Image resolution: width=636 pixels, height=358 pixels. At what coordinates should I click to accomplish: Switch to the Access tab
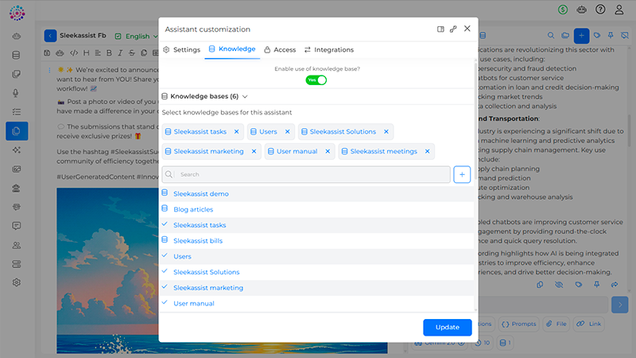(280, 49)
